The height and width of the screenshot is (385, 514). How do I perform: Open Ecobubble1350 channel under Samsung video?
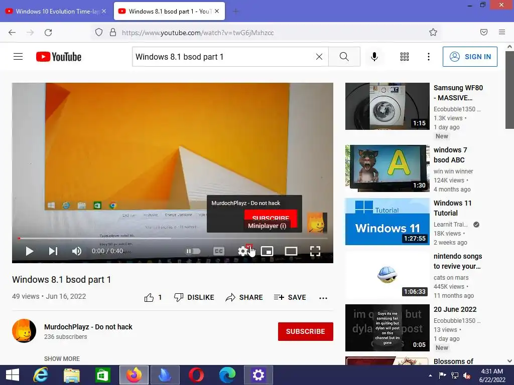click(x=457, y=109)
